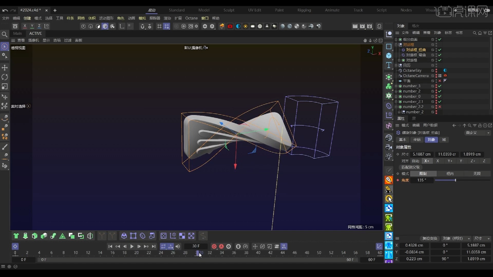The width and height of the screenshot is (493, 277).
Task: Toggle the enable checkmark of 细分曲面
Action: click(x=440, y=39)
